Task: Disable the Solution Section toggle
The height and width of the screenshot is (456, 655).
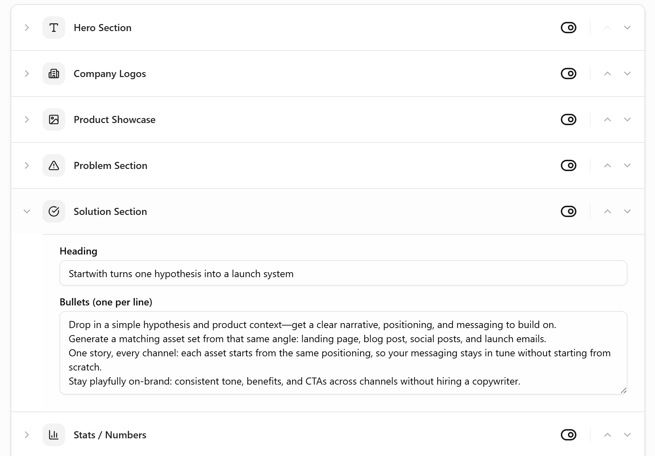Action: click(569, 211)
